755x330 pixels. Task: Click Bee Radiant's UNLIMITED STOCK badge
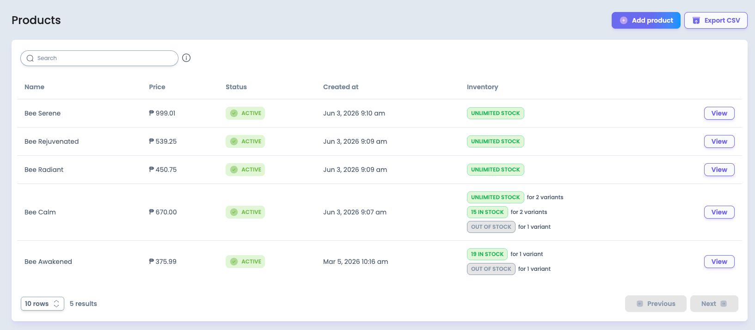tap(495, 170)
